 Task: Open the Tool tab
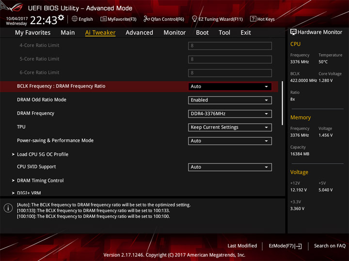pos(224,33)
